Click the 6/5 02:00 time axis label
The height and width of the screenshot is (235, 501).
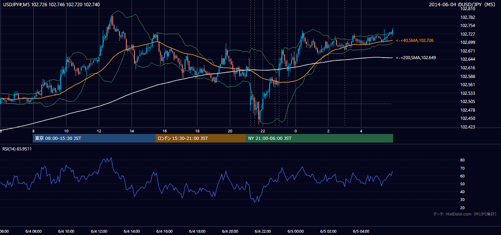tap(329, 231)
